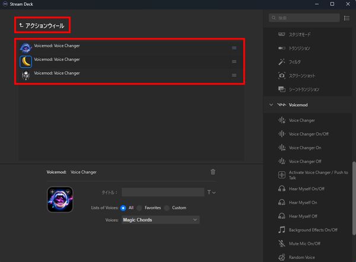
Task: Select the Custom voices radio button
Action: (166, 208)
